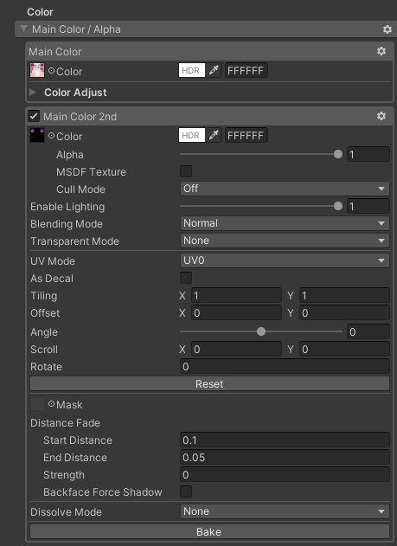Screen dimensions: 397x546
Task: Click the Start Distance field
Action: [x=285, y=440]
